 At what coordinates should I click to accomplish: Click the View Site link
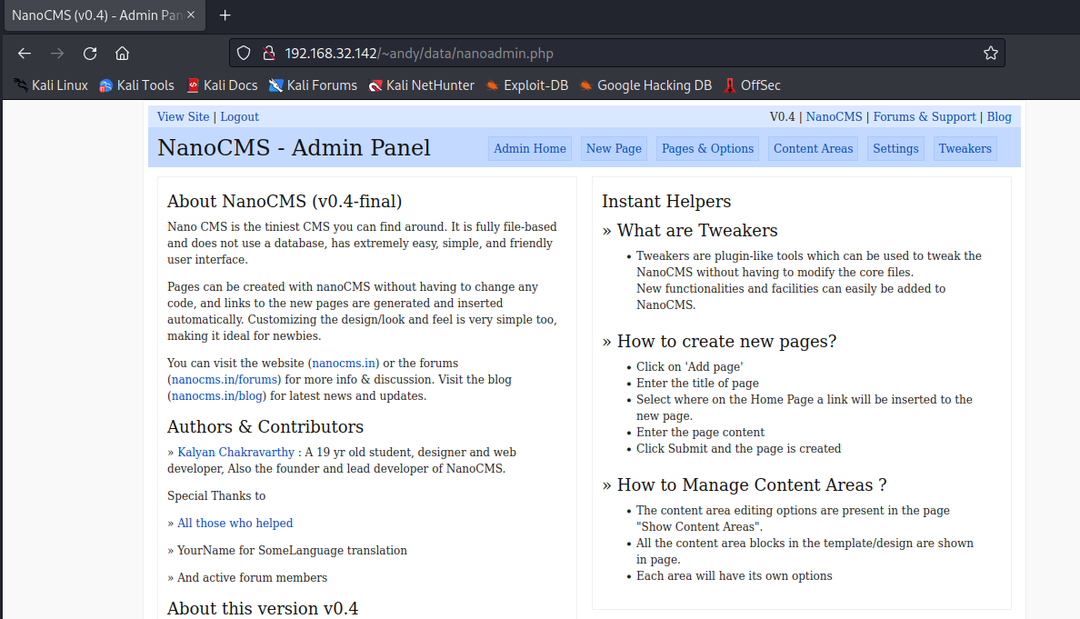coord(184,116)
